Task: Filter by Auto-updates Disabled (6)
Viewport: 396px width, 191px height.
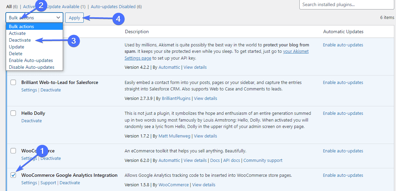Action: click(116, 6)
